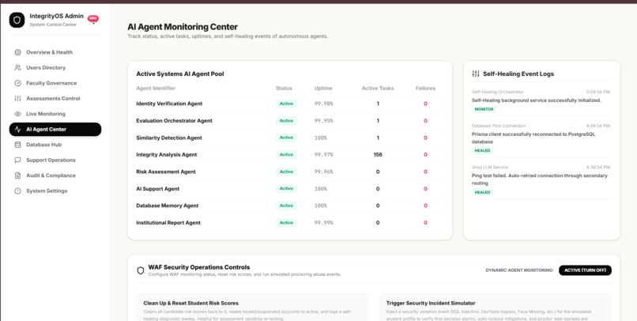Click the Live Monitoring eye icon
The width and height of the screenshot is (637, 321).
pyautogui.click(x=17, y=114)
